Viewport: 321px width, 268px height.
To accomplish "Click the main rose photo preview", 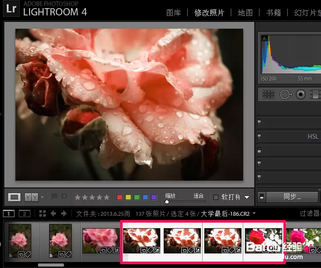I will click(x=129, y=104).
